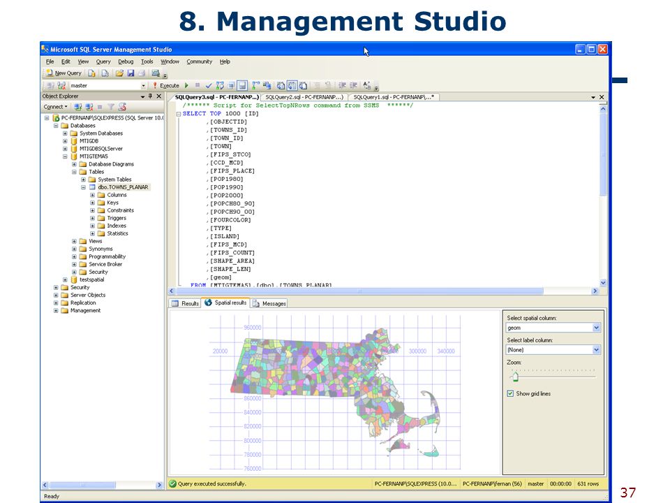Image resolution: width=670 pixels, height=503 pixels.
Task: Open the Query Options toolbar icon
Action: coord(231,85)
